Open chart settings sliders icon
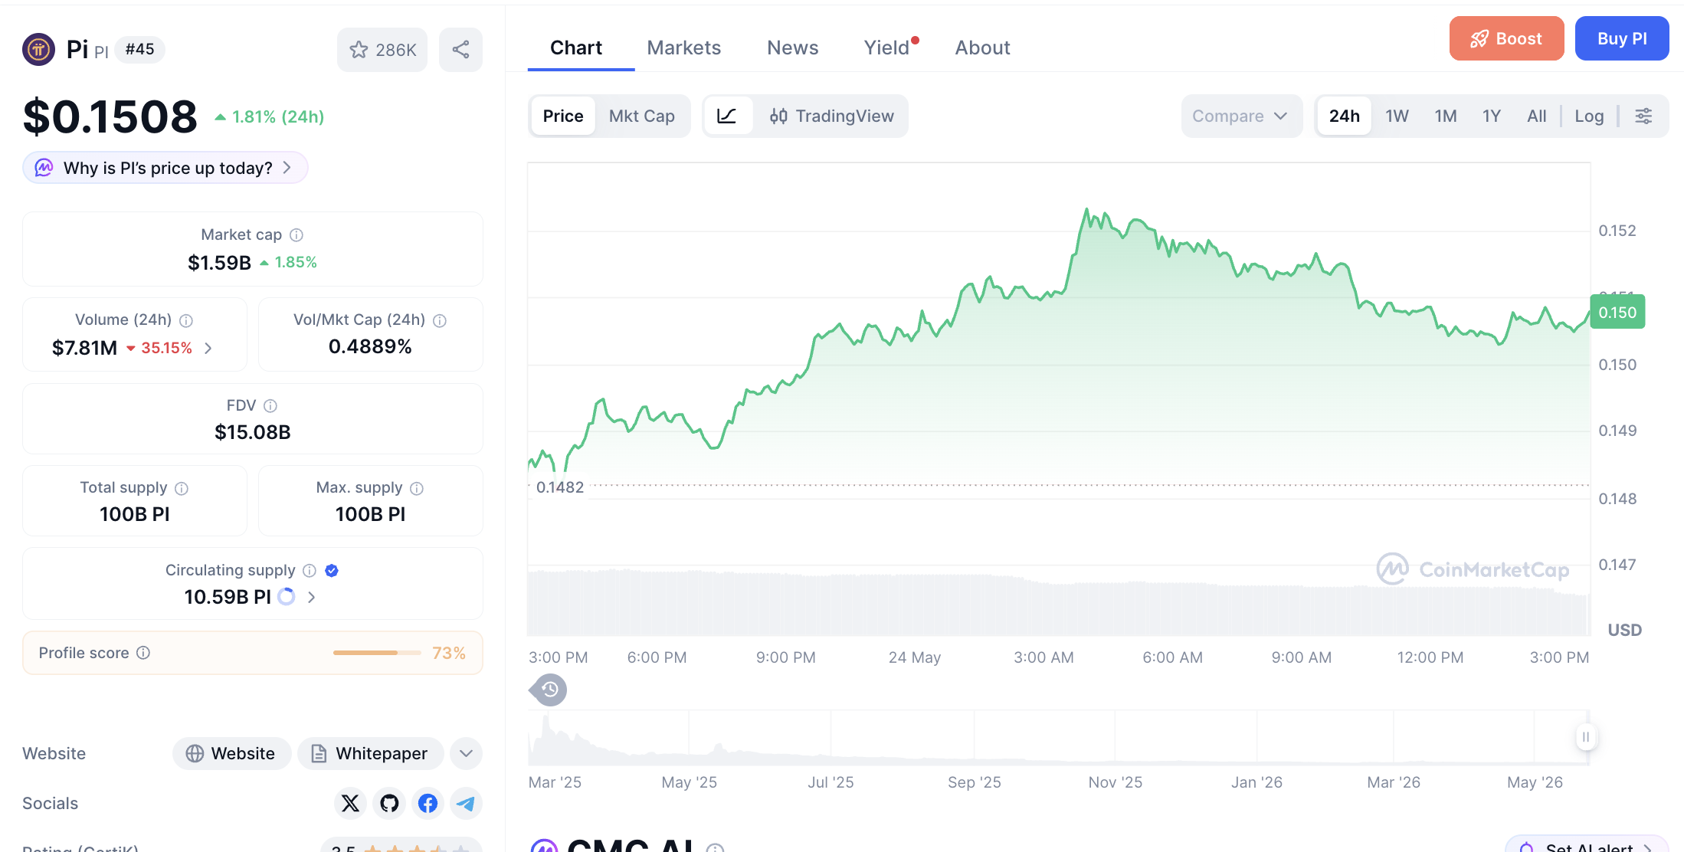 [x=1643, y=116]
